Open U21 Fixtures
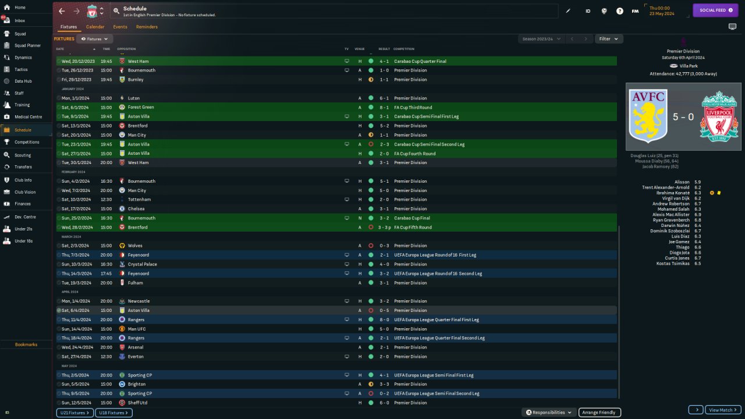This screenshot has height=419, width=745. 74,413
